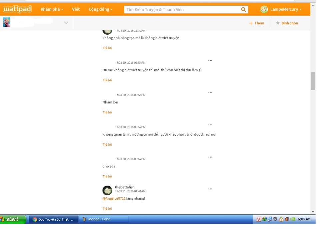The width and height of the screenshot is (320, 240).
Task: Click the Wattpad logo
Action: click(17, 9)
